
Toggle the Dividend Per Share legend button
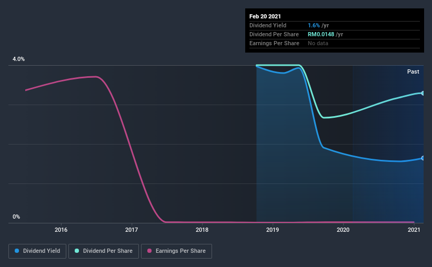[x=104, y=251]
